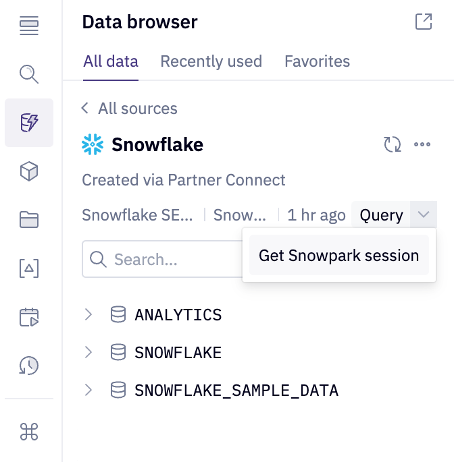
Task: Click the outline list icon in sidebar
Action: click(29, 26)
